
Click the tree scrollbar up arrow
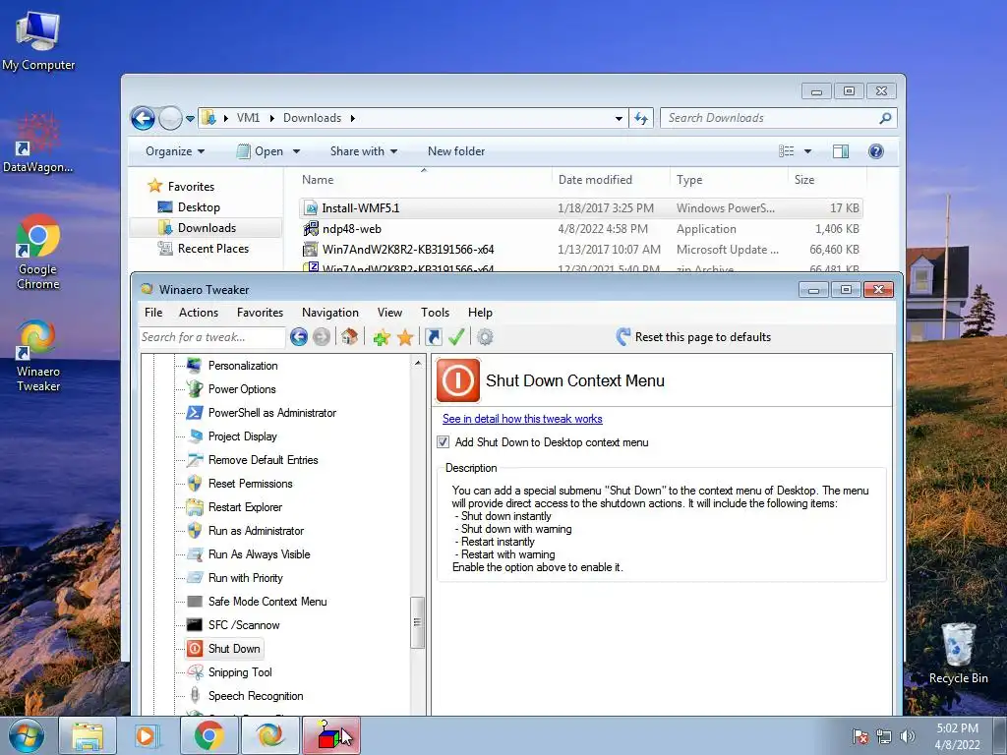(x=417, y=363)
